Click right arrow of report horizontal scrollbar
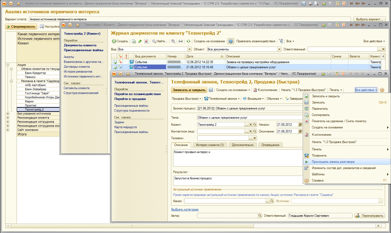This screenshot has height=233, width=391. 378,226
